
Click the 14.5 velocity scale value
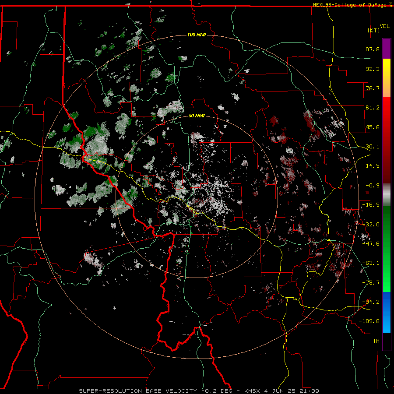pyautogui.click(x=373, y=166)
